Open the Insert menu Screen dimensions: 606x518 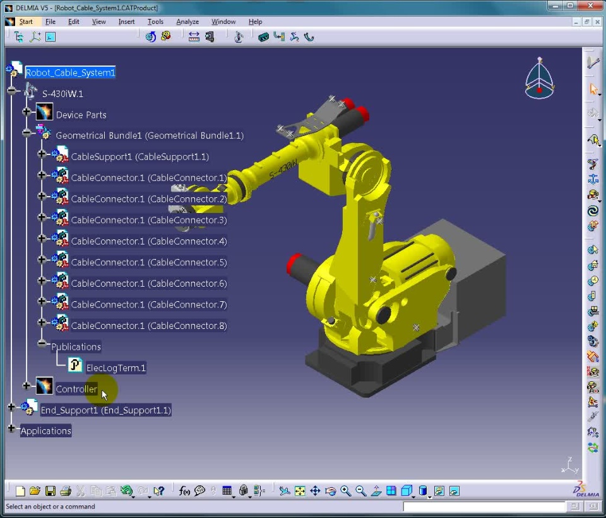tap(126, 21)
